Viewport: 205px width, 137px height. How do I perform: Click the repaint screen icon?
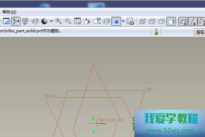click(6, 21)
